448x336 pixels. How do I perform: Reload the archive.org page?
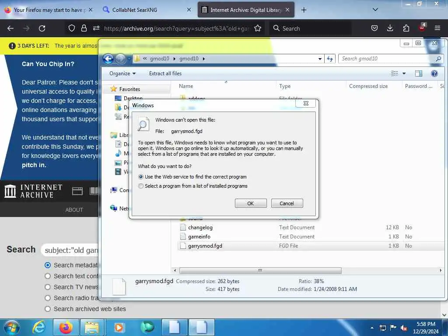42,28
